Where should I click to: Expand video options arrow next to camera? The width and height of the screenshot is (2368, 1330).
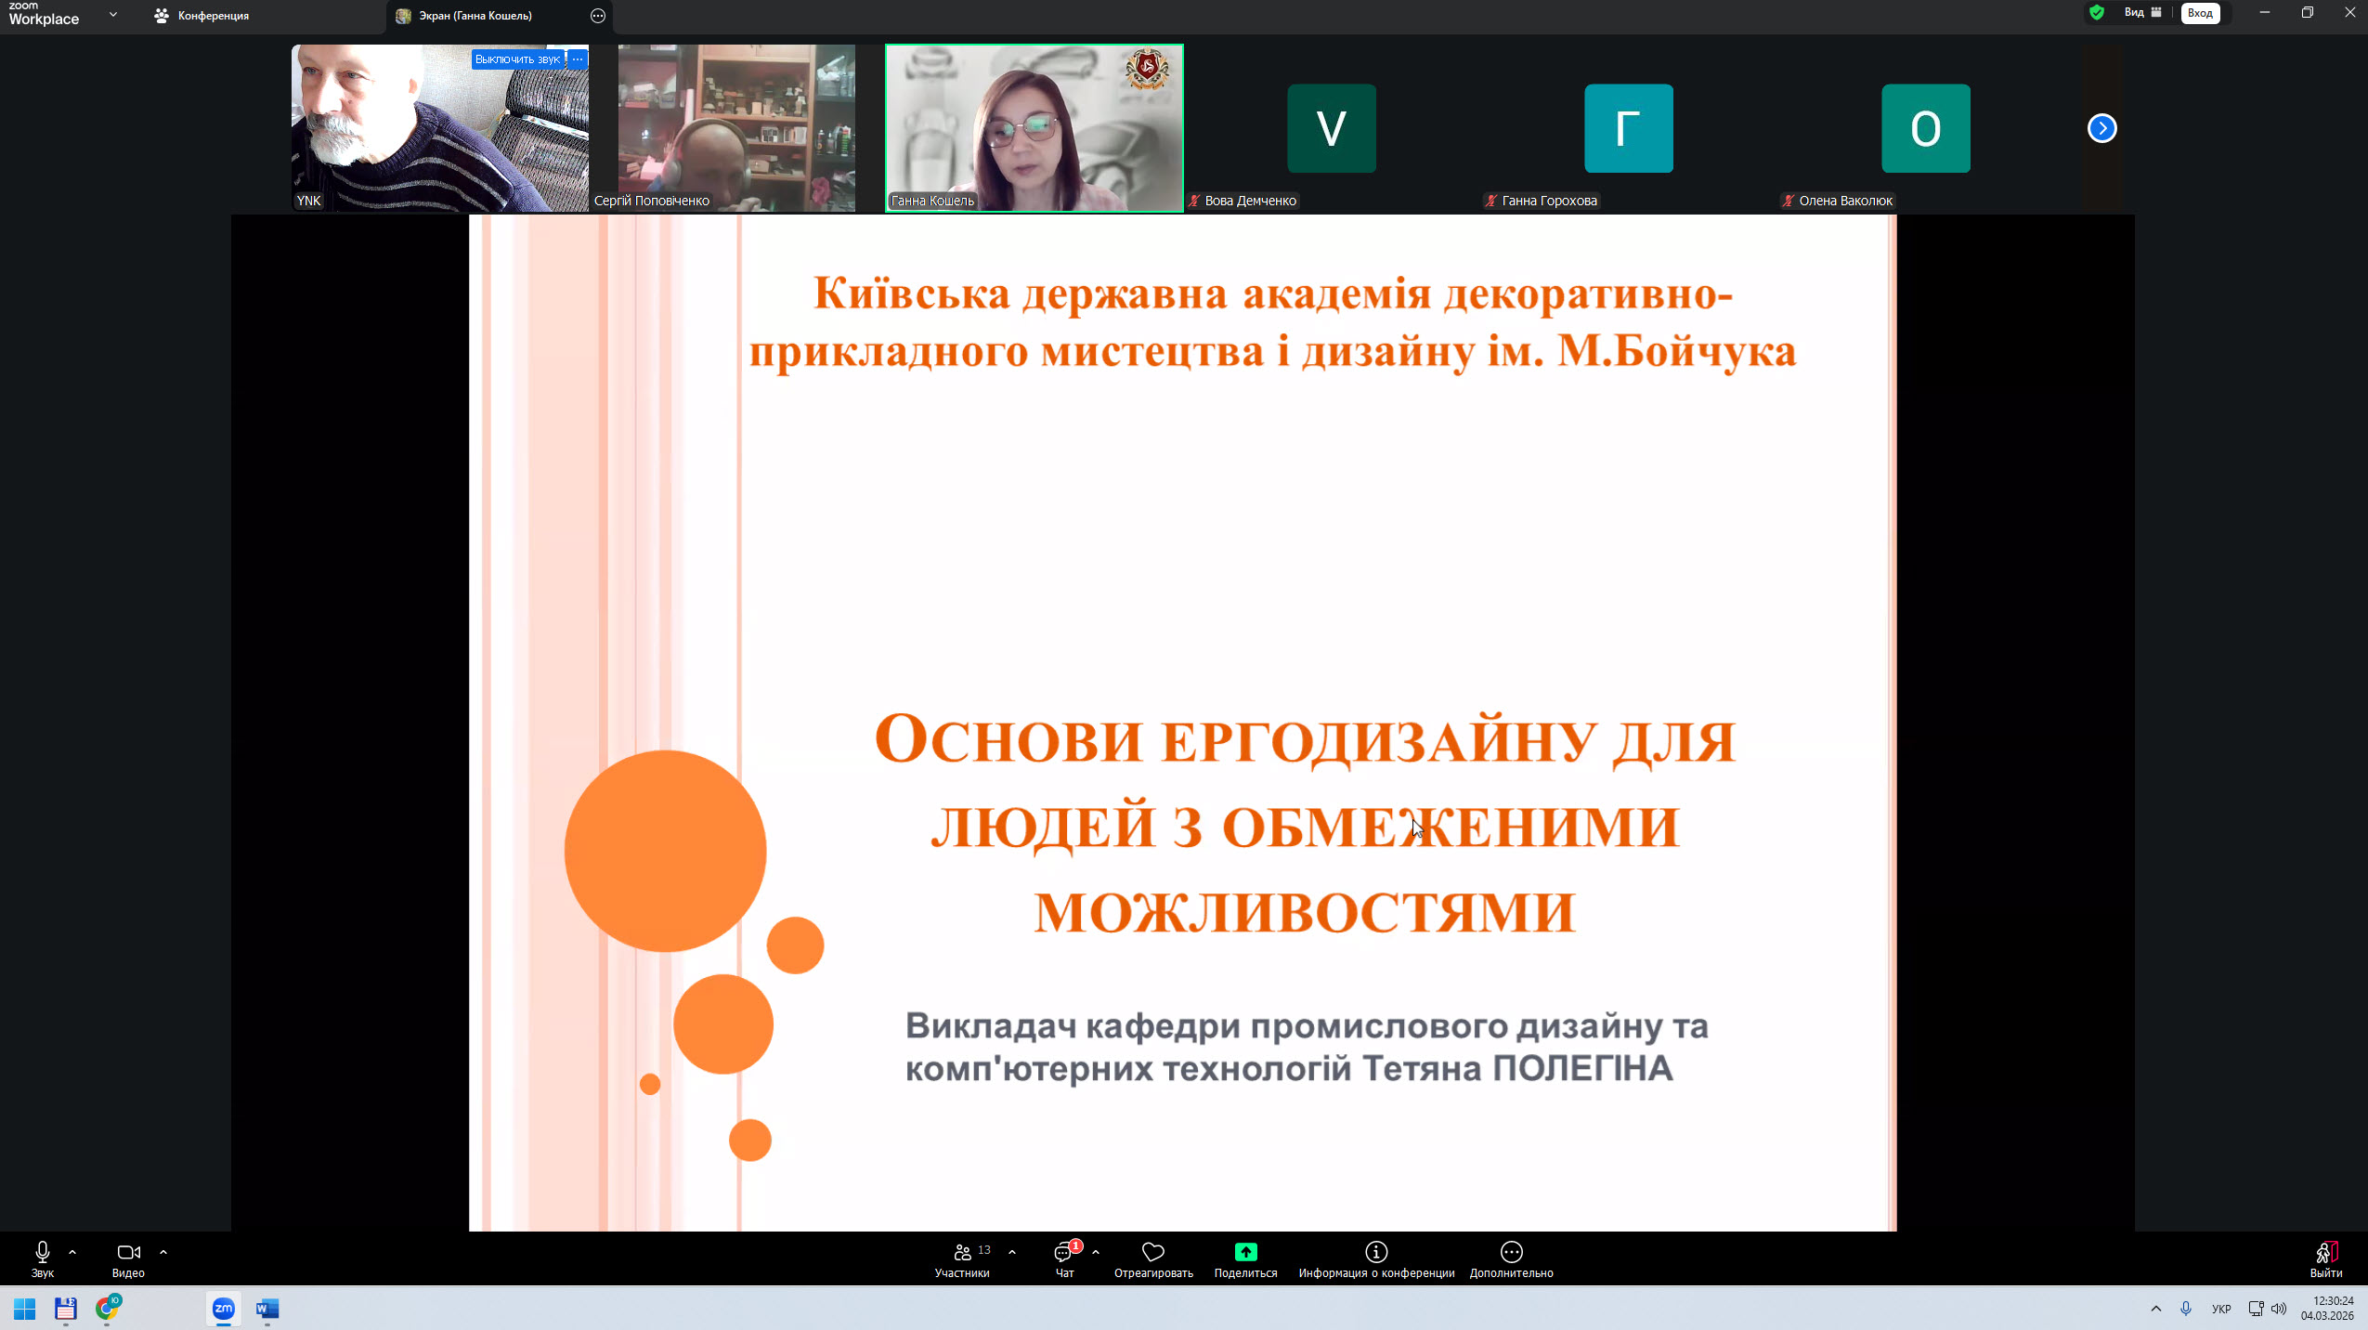coord(163,1253)
